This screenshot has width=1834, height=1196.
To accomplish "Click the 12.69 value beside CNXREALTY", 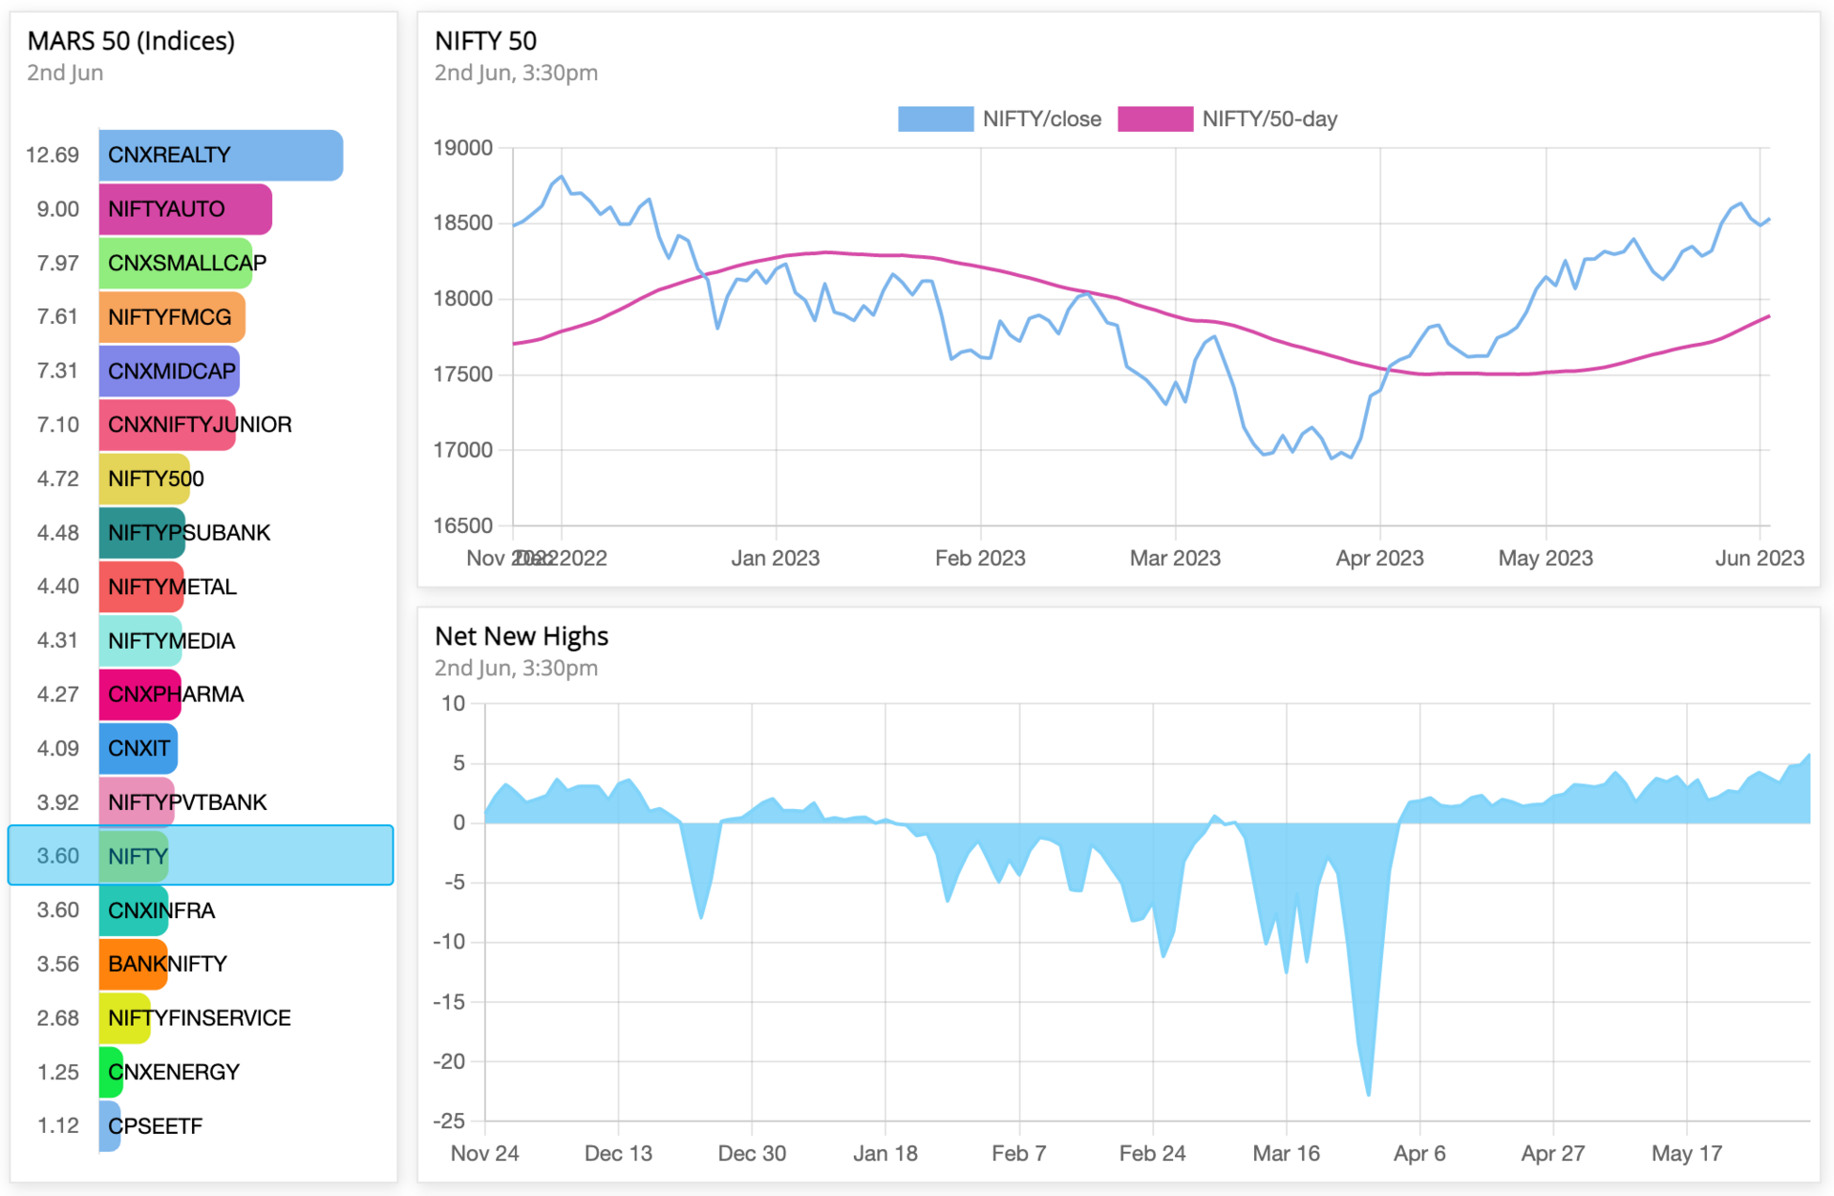I will (53, 155).
